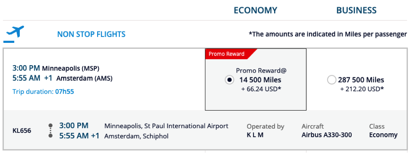Click Minneapolis, St Paul International Airport text
This screenshot has height=153, width=410.
point(166,126)
